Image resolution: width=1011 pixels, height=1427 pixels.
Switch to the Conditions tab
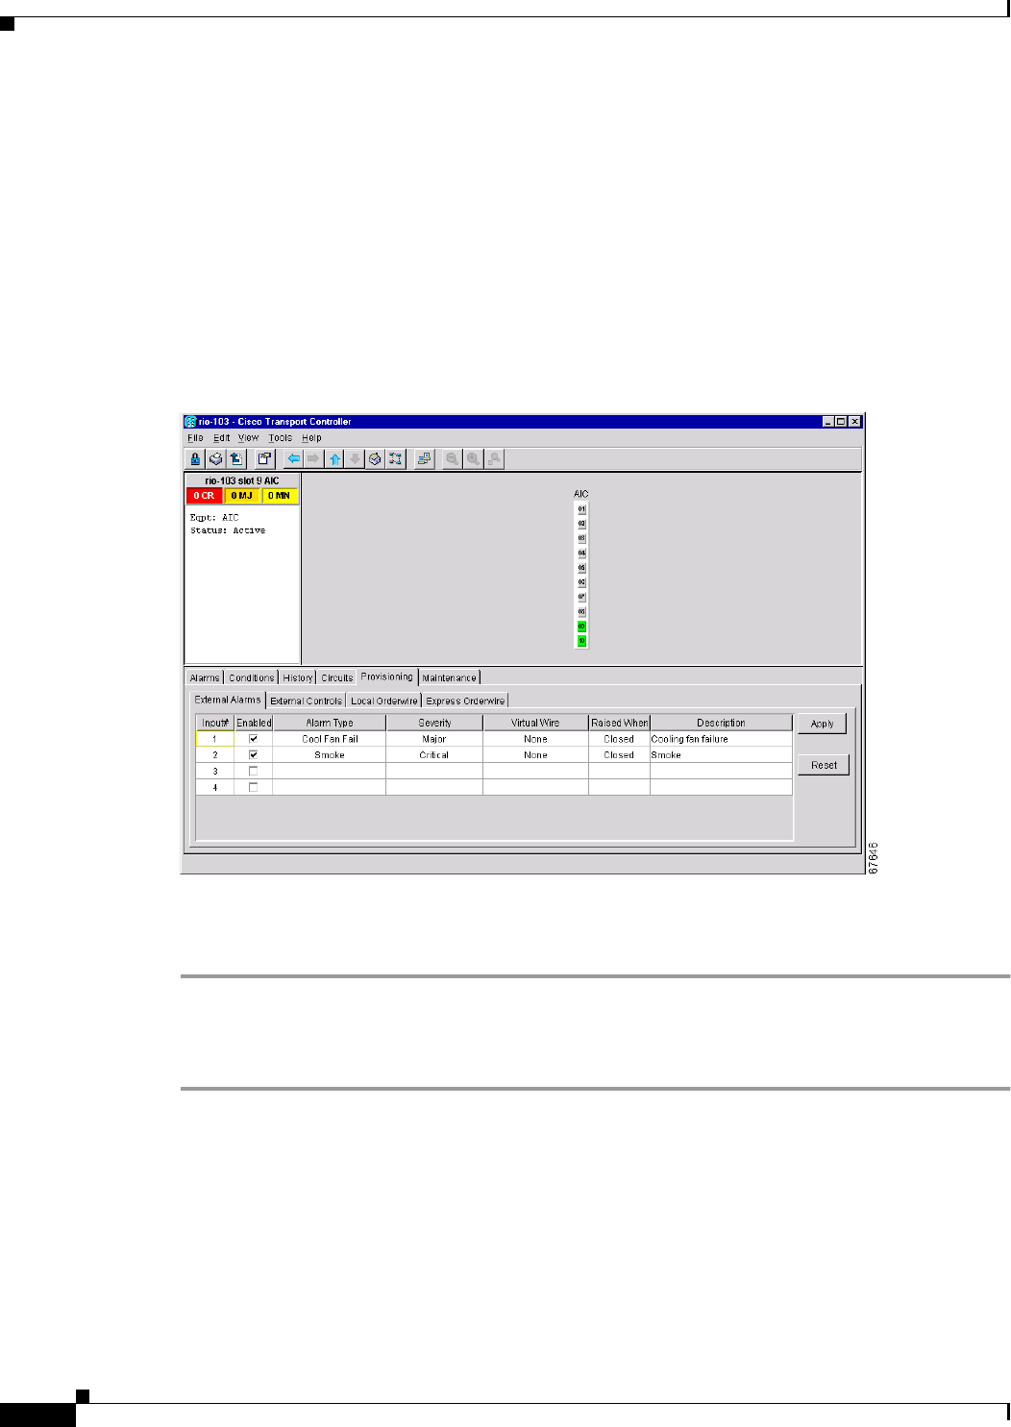coord(252,677)
